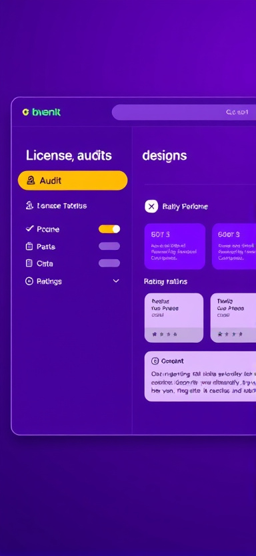Click the Rating ratins section heading

pos(165,281)
